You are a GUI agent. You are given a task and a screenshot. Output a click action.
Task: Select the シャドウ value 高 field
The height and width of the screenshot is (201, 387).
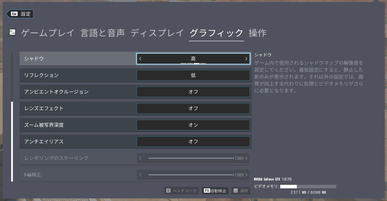[193, 59]
